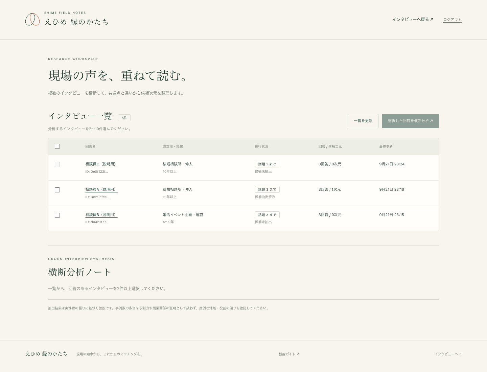Image resolution: width=487 pixels, height=372 pixels.
Task: Click the ID: d04b1f77... text
Action: pos(97,222)
